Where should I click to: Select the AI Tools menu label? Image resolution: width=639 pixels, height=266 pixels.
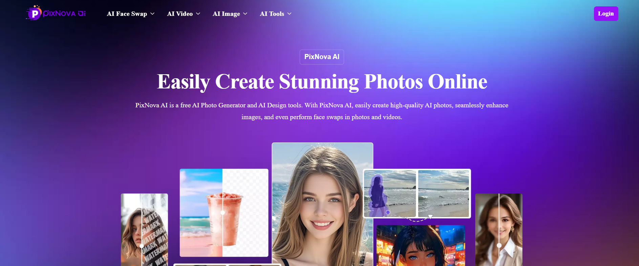point(272,14)
